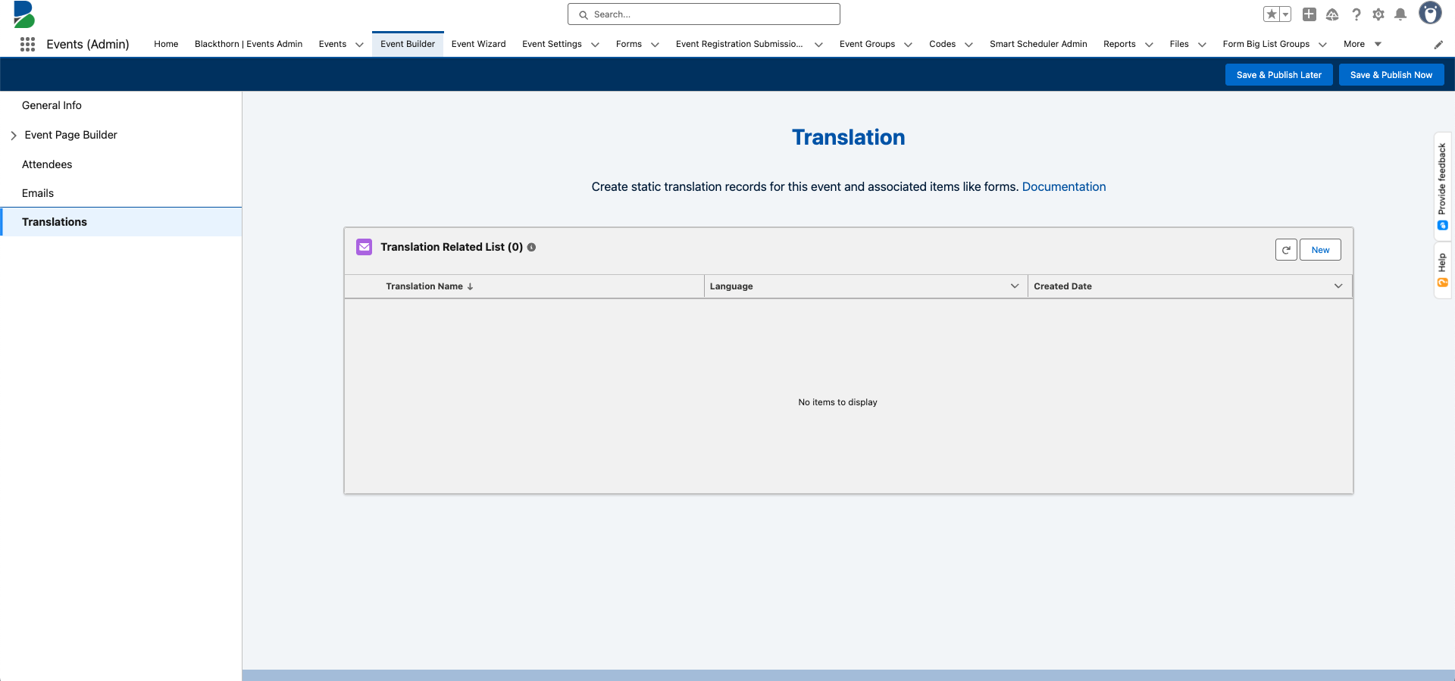Expand the Files dropdown chevron
The height and width of the screenshot is (681, 1455).
click(x=1202, y=45)
